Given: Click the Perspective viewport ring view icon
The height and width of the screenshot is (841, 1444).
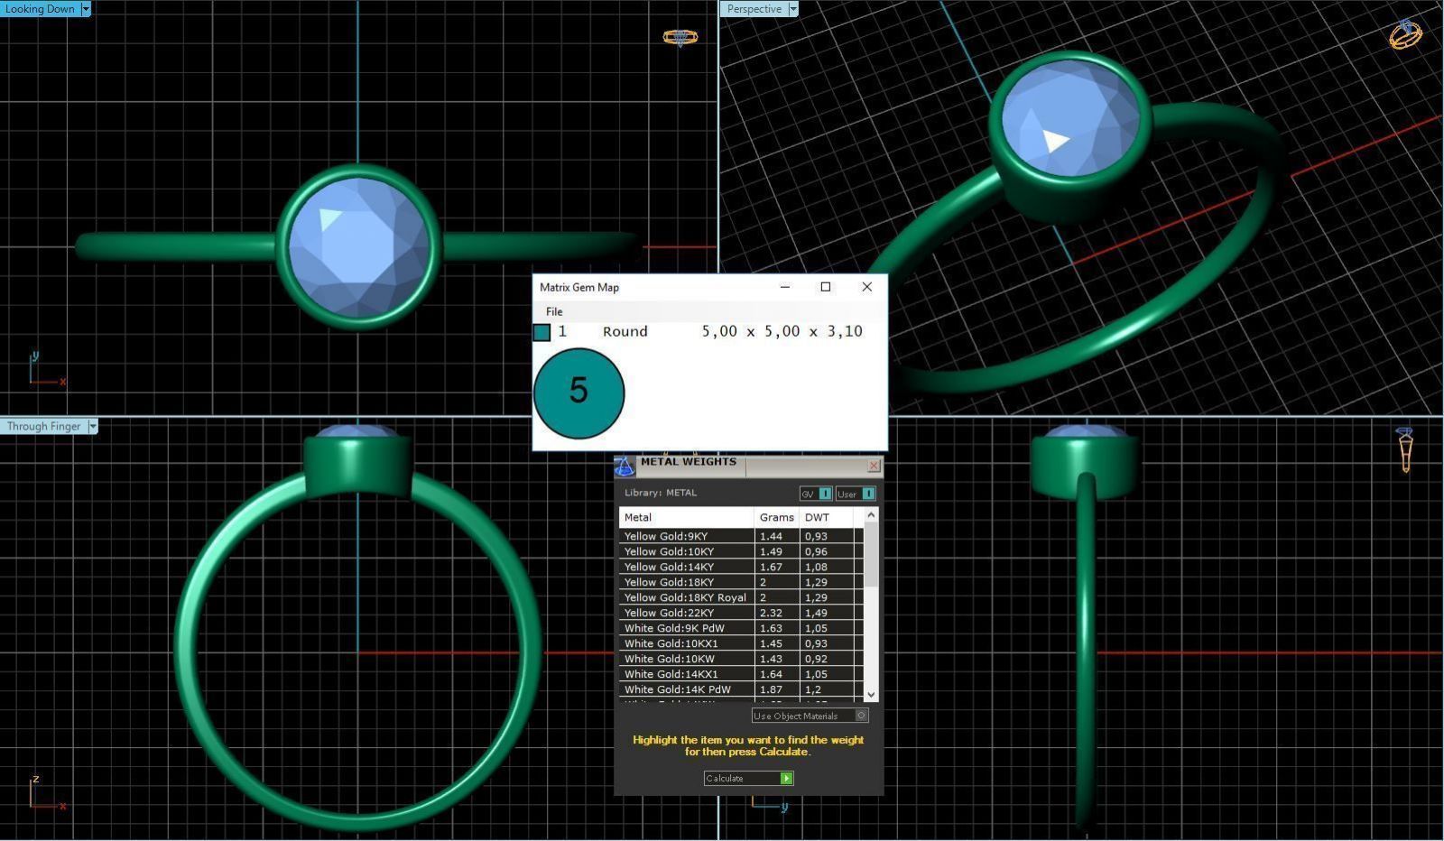Looking at the screenshot, I should coord(1404,34).
